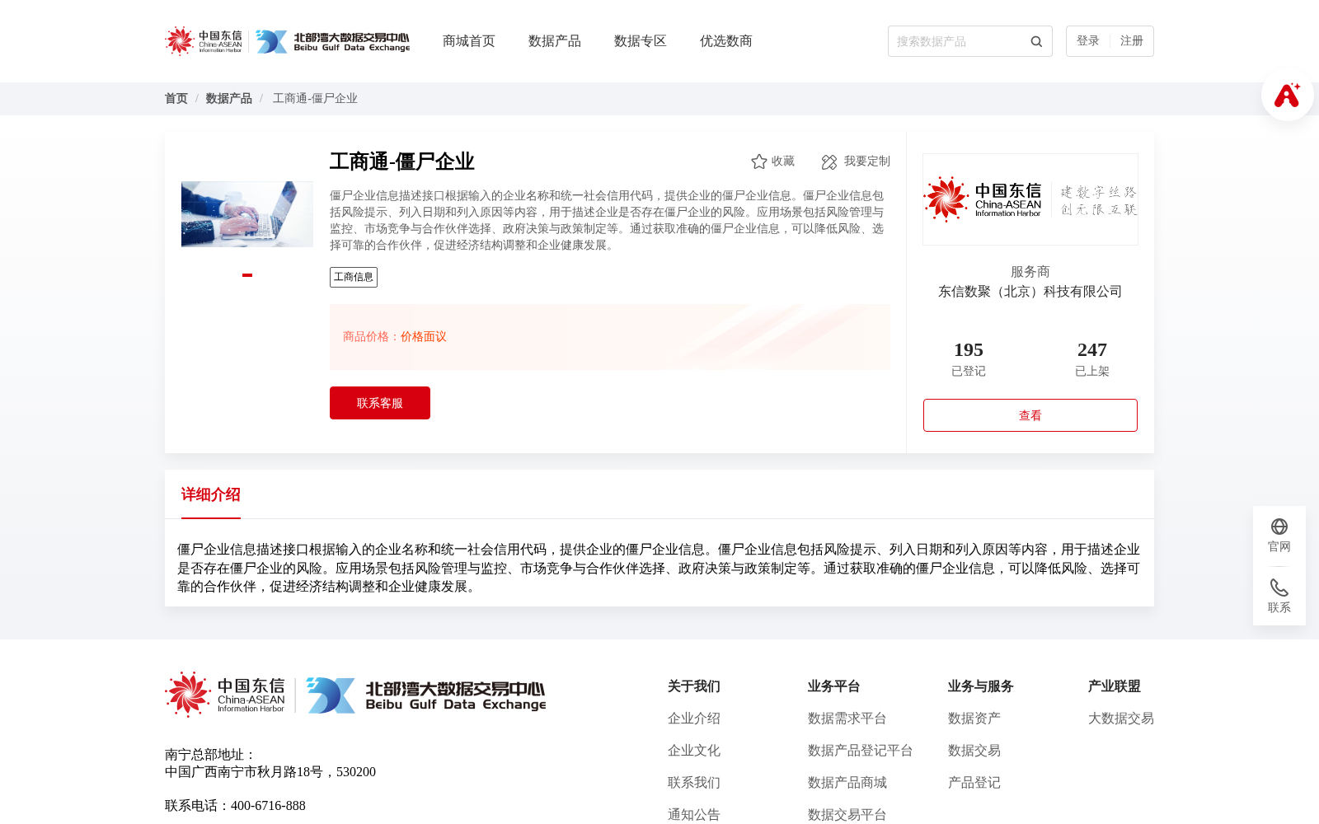Click the 查看 service provider button
Image resolution: width=1319 pixels, height=824 pixels.
pos(1030,415)
